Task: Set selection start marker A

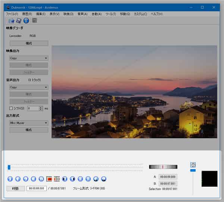Action: pyautogui.click(x=49, y=179)
